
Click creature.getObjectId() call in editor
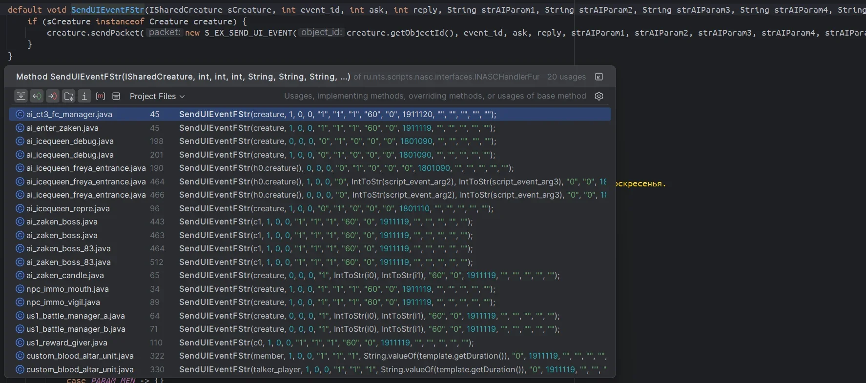point(400,33)
